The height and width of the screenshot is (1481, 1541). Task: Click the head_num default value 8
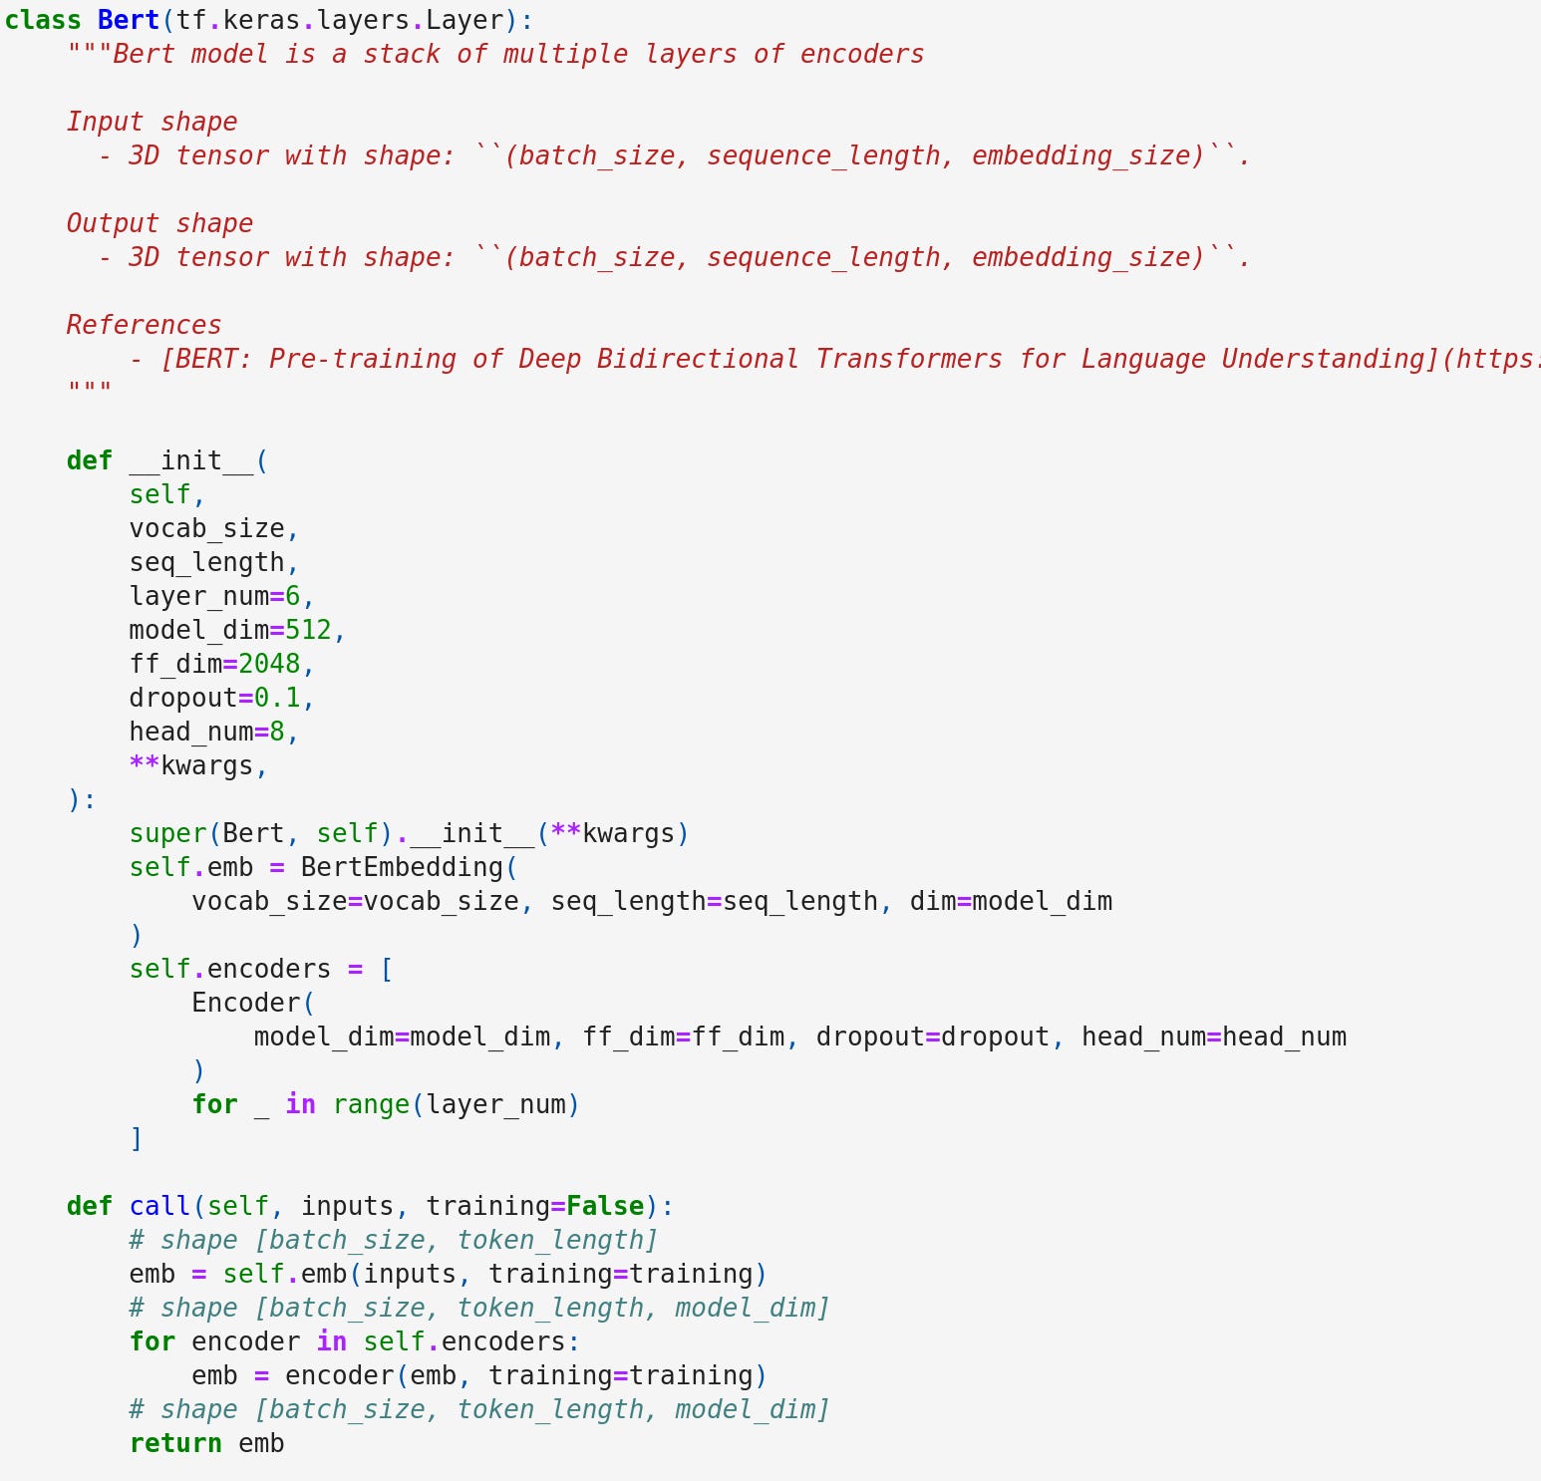tap(277, 732)
